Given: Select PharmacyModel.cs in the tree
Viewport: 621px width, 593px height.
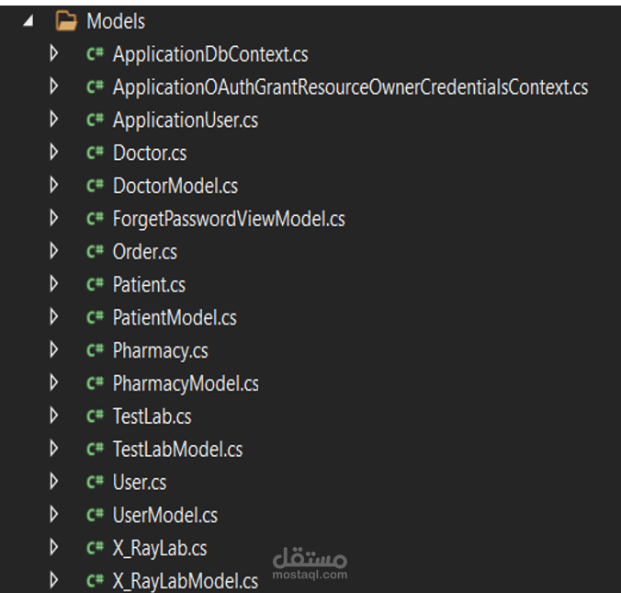Looking at the screenshot, I should click(186, 383).
